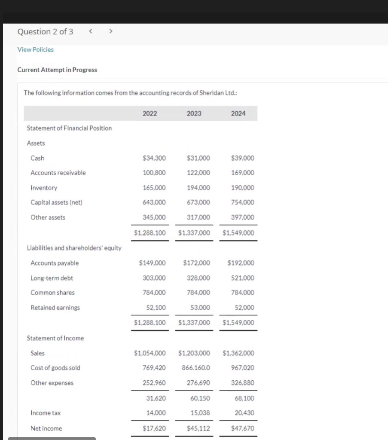Click the Retained earnings label
The image size is (388, 440).
[55, 308]
